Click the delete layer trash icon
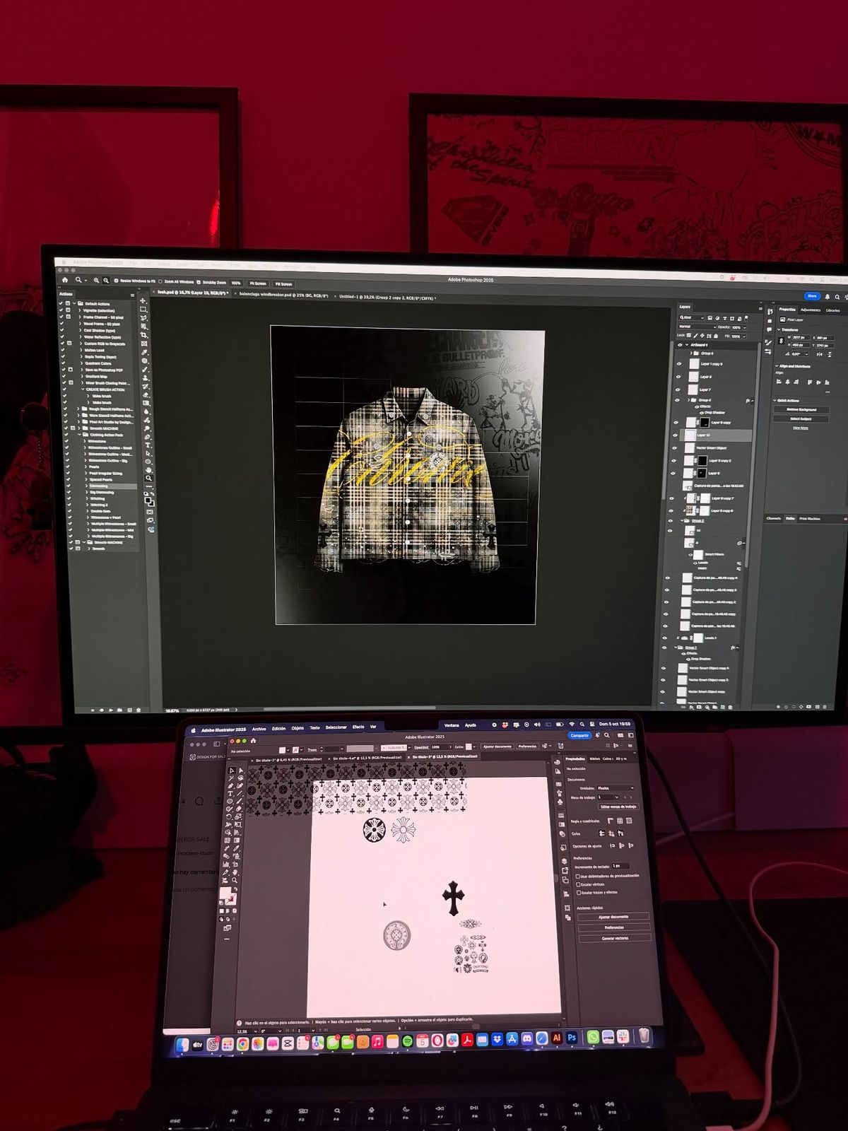 click(x=730, y=707)
